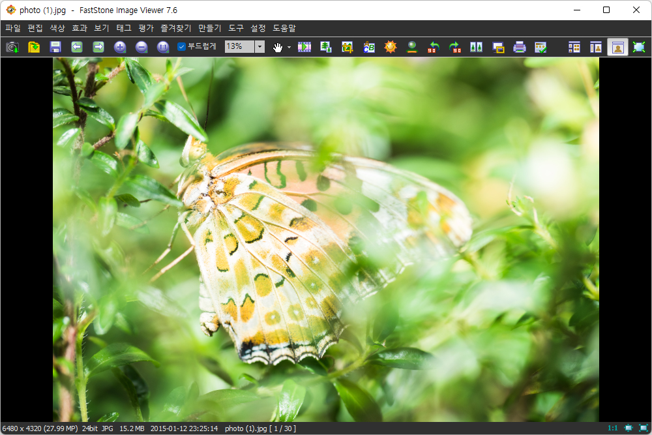Go to next image with right arrow
This screenshot has height=435, width=652.
(x=98, y=47)
